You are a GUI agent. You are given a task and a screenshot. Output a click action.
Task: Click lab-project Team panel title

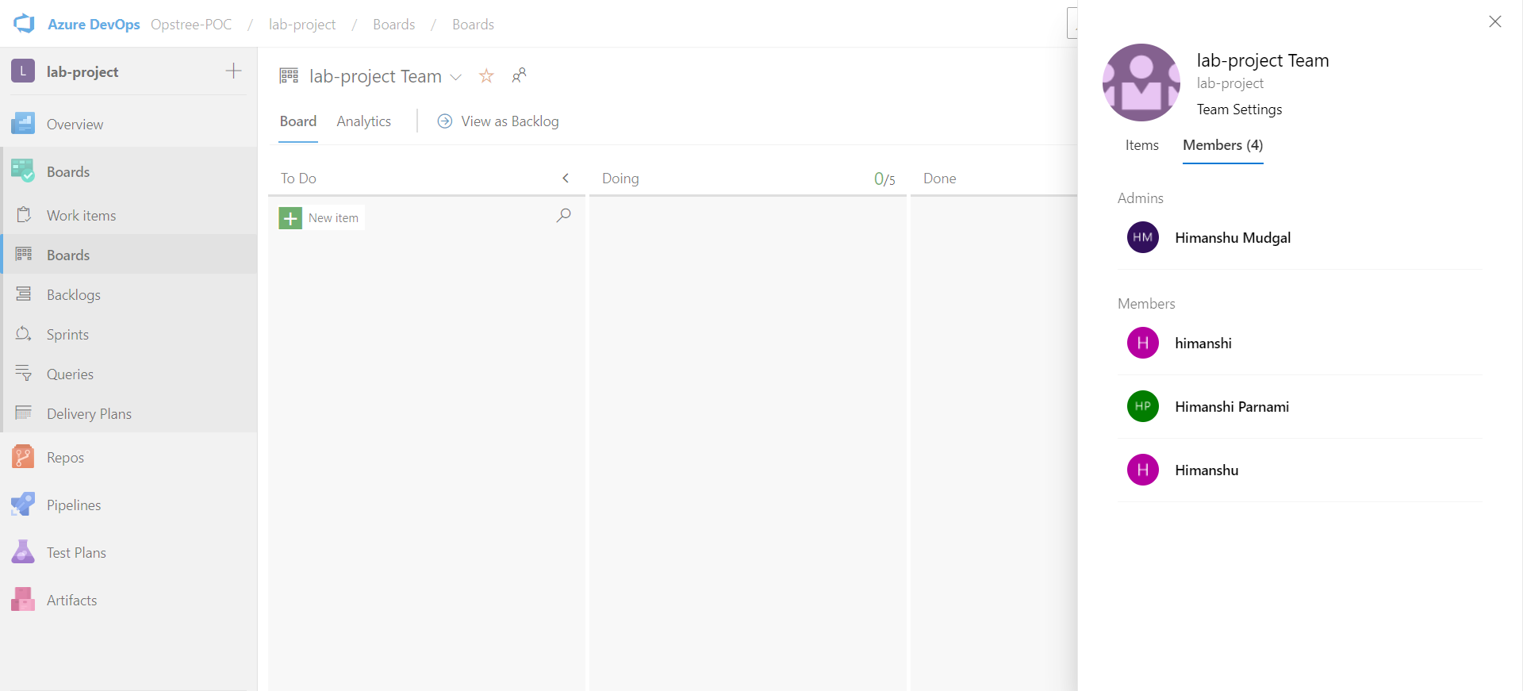[x=1263, y=60]
